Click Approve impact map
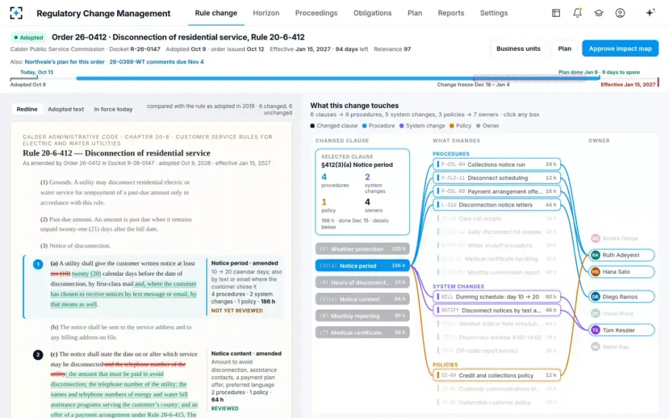Image resolution: width=669 pixels, height=418 pixels. click(x=620, y=48)
